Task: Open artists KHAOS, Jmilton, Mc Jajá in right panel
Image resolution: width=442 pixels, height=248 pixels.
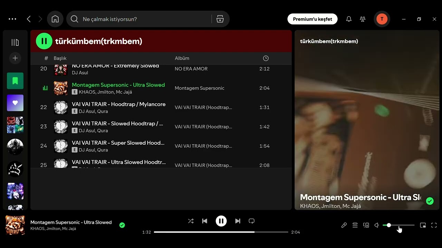Action: pos(330,206)
